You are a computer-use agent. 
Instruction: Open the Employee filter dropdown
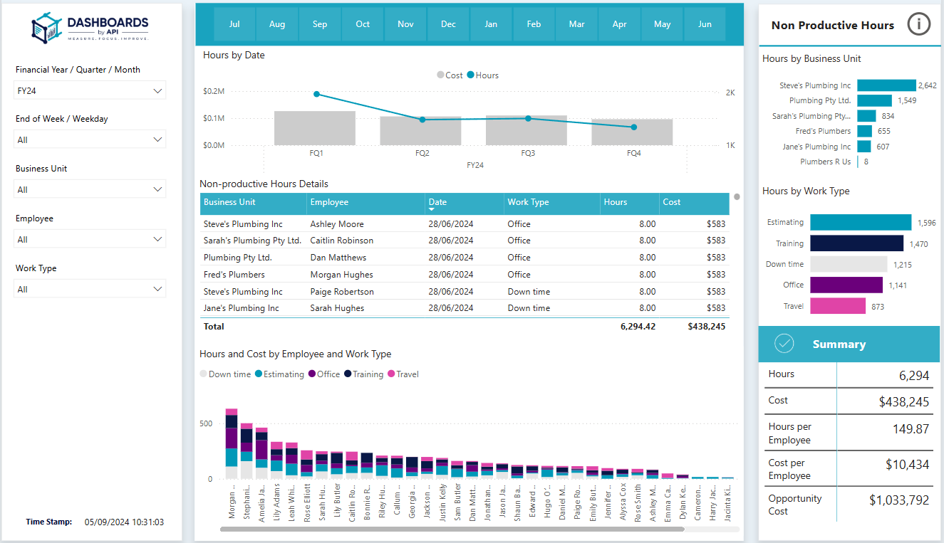click(90, 240)
